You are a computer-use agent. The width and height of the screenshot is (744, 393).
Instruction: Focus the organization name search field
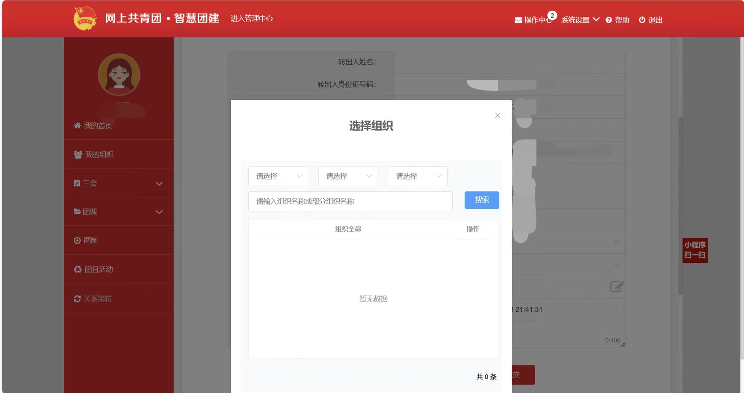(350, 201)
